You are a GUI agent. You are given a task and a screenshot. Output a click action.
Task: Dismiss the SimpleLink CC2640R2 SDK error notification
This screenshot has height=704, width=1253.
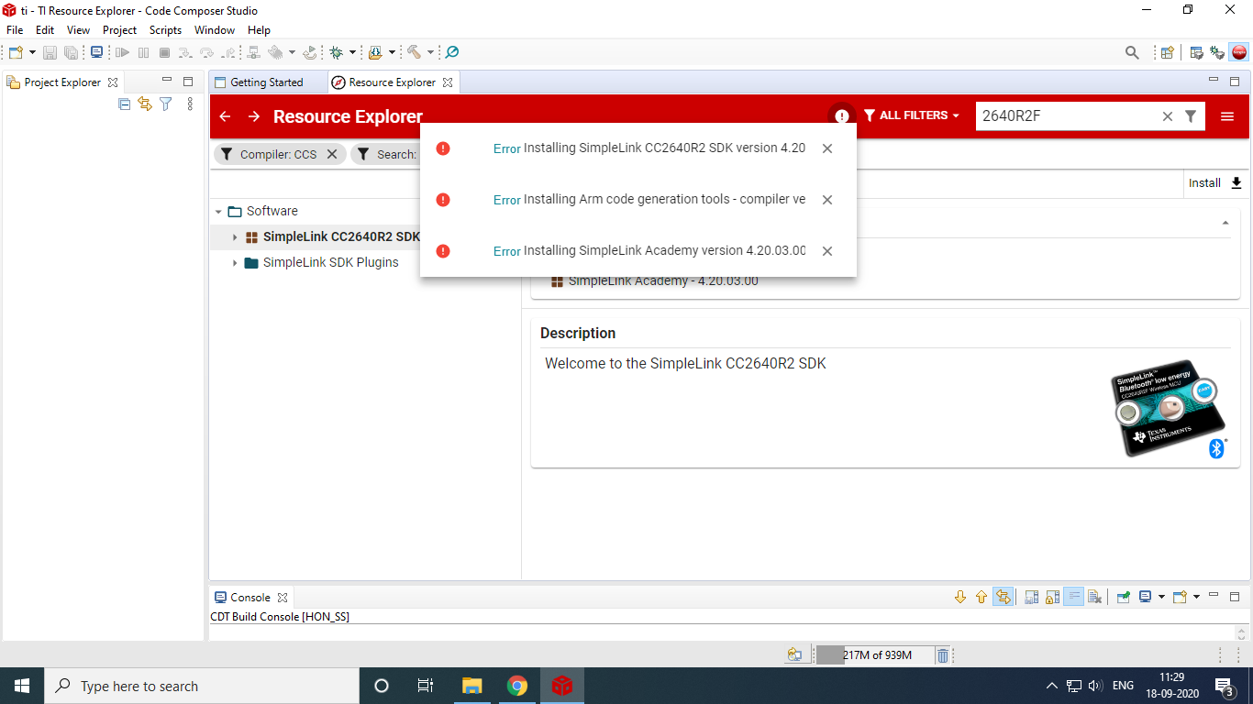click(x=827, y=148)
